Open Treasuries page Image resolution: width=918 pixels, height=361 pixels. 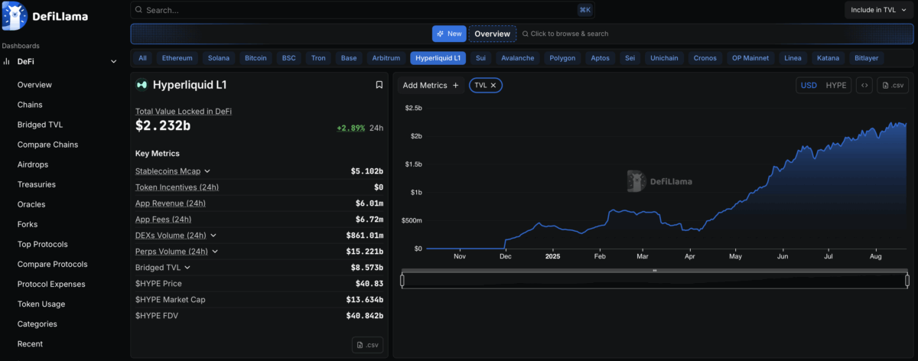[x=36, y=184]
